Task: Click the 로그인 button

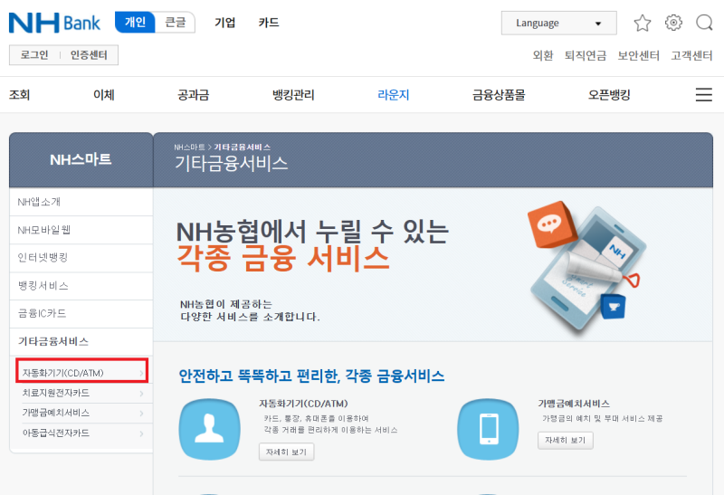Action: tap(34, 55)
